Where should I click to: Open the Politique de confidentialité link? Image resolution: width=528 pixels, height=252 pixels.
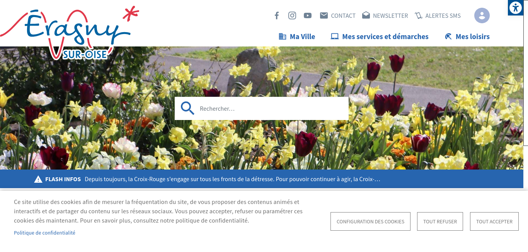tap(44, 233)
